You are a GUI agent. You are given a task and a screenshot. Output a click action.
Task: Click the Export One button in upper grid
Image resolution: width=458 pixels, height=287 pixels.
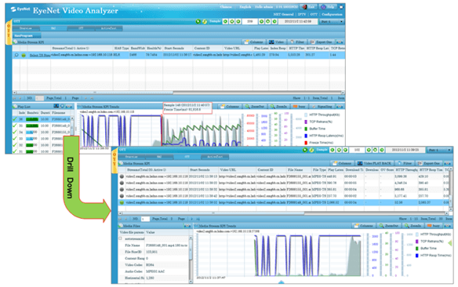(322, 42)
